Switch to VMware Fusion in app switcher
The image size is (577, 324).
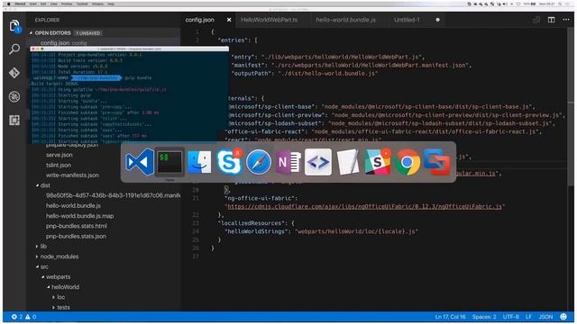(436, 162)
